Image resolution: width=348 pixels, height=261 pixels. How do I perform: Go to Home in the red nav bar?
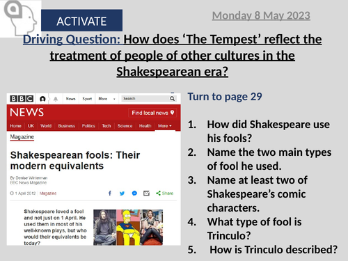point(15,126)
